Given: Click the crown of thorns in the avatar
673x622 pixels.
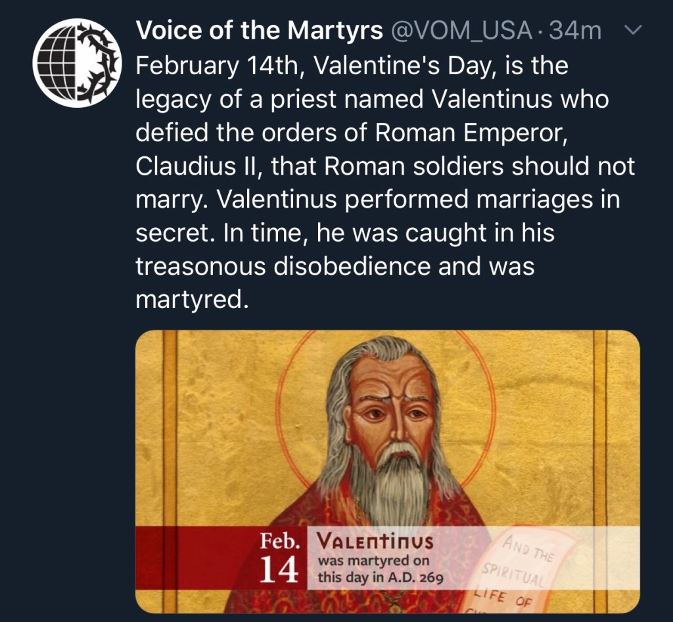Looking at the screenshot, I should (x=99, y=63).
